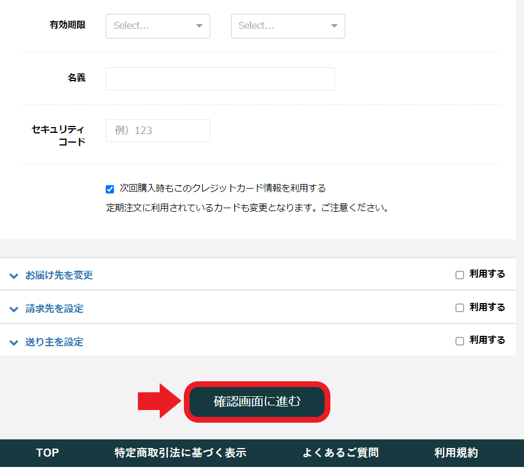This screenshot has height=471, width=524.
Task: Open 特定商取引法に基づく表示 footer link
Action: [x=180, y=453]
